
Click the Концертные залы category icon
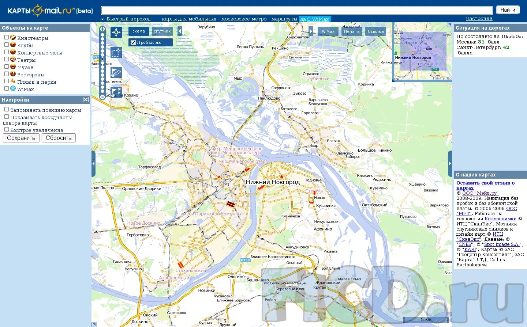[x=13, y=52]
